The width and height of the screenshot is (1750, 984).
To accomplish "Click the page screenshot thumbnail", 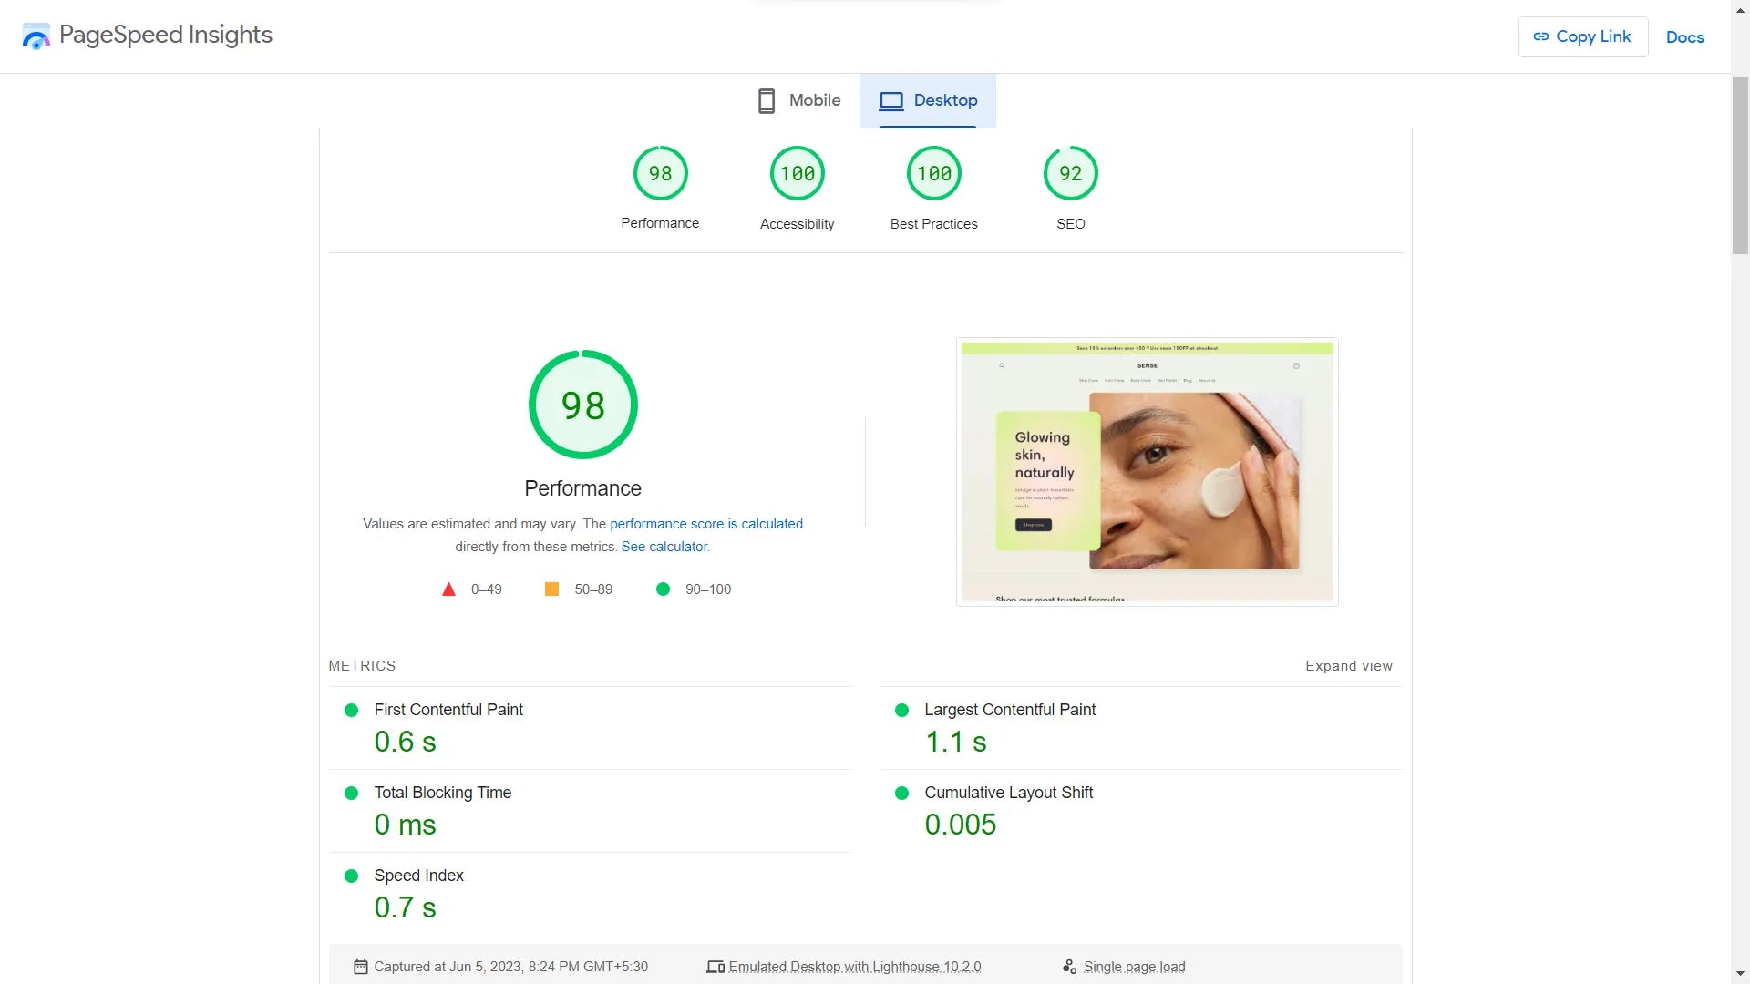I will (1147, 471).
